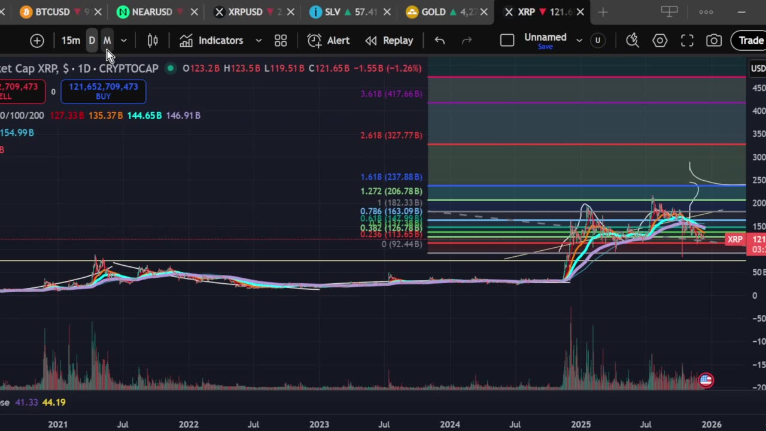Click the US flag event marker
The height and width of the screenshot is (431, 766).
[x=706, y=380]
